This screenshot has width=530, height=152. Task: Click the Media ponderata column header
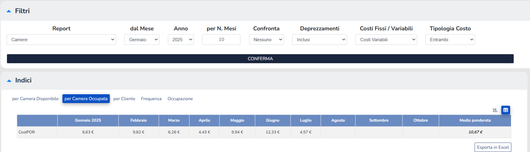point(475,120)
